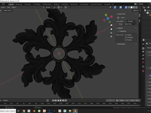Toggle Show Gizmo button in viewport header

point(115,7)
